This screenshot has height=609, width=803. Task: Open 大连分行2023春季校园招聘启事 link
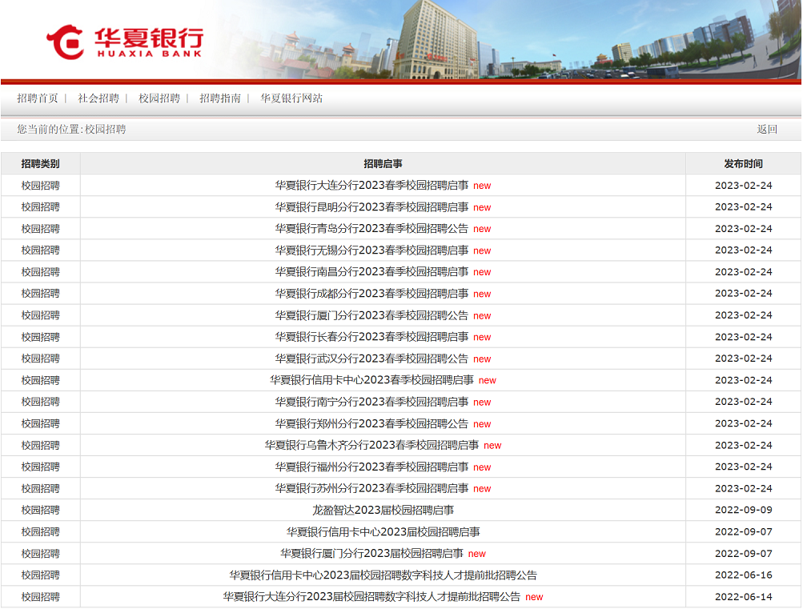click(x=371, y=185)
